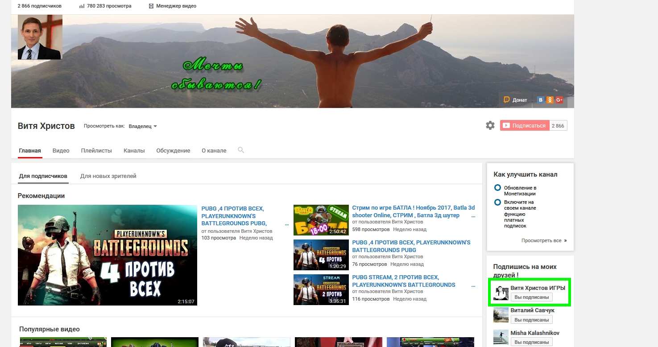The image size is (658, 347).
Task: Click Просмотреть все link in sidebar
Action: point(544,240)
